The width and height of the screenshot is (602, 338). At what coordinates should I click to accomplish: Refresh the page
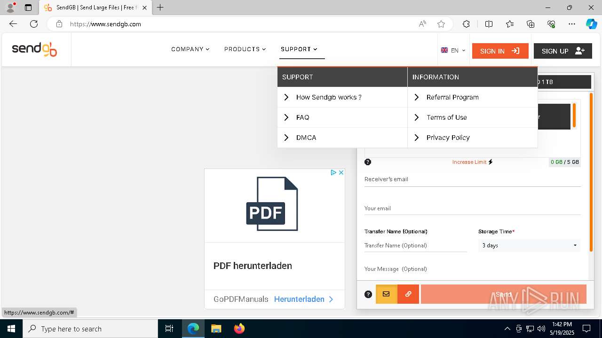coord(34,24)
